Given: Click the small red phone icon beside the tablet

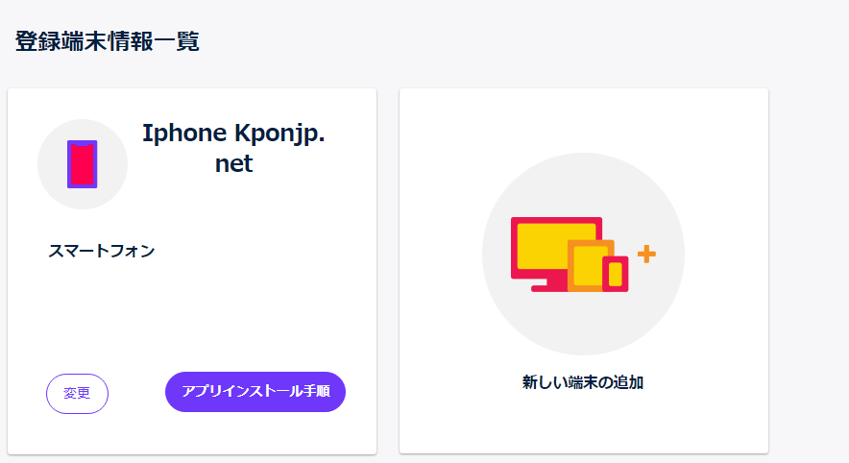Looking at the screenshot, I should [616, 274].
